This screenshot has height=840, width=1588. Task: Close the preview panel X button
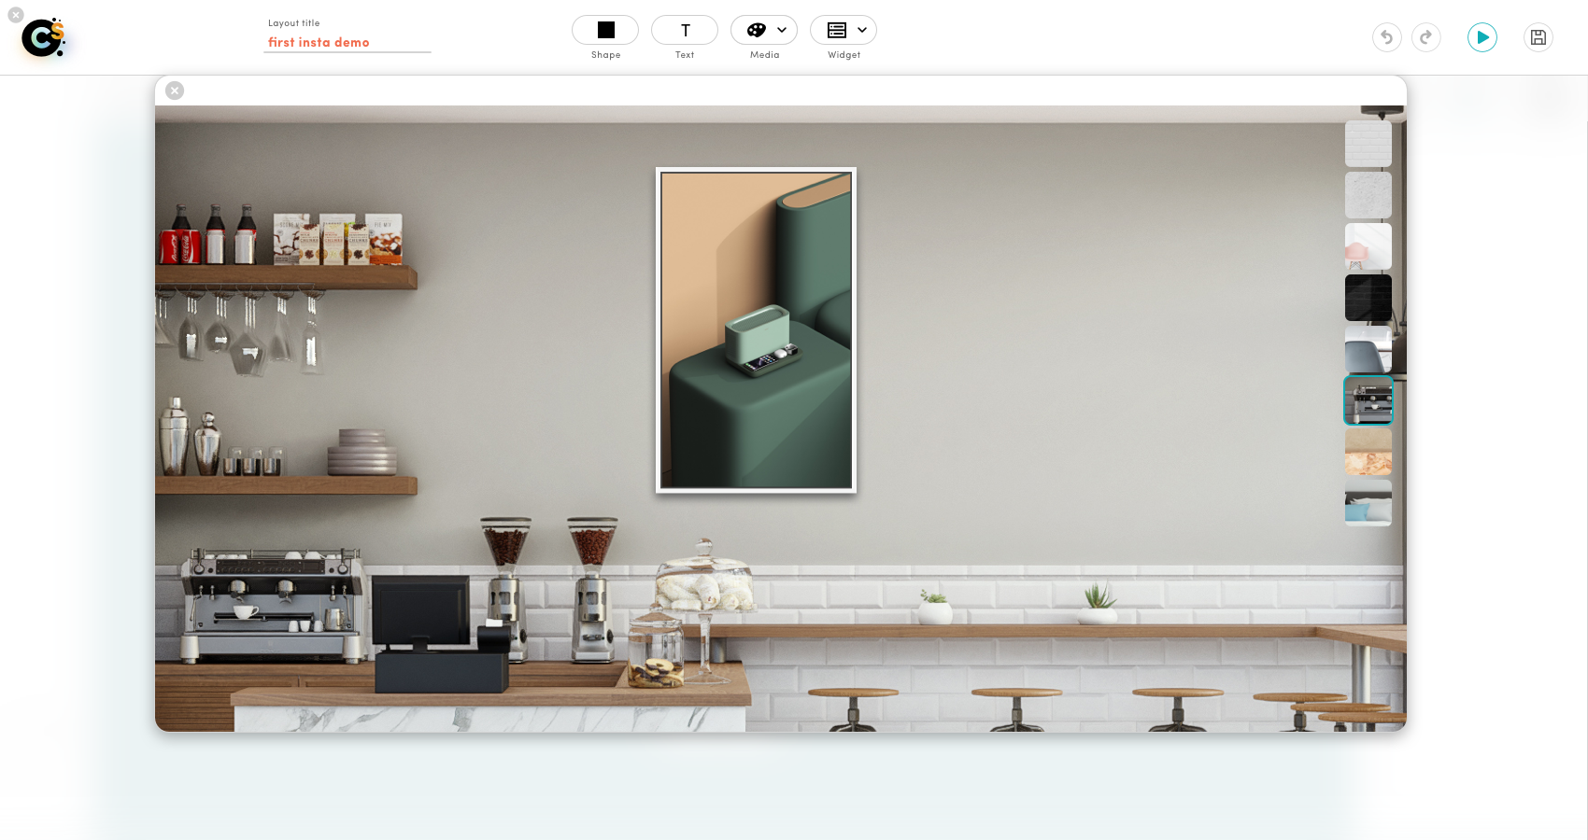tap(175, 91)
